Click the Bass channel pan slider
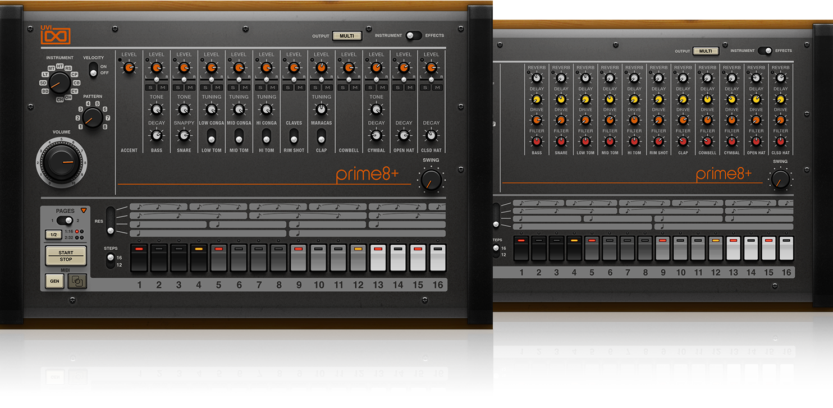Image resolution: width=833 pixels, height=408 pixels. 157,80
